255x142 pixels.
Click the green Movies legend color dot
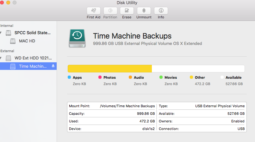click(x=161, y=77)
